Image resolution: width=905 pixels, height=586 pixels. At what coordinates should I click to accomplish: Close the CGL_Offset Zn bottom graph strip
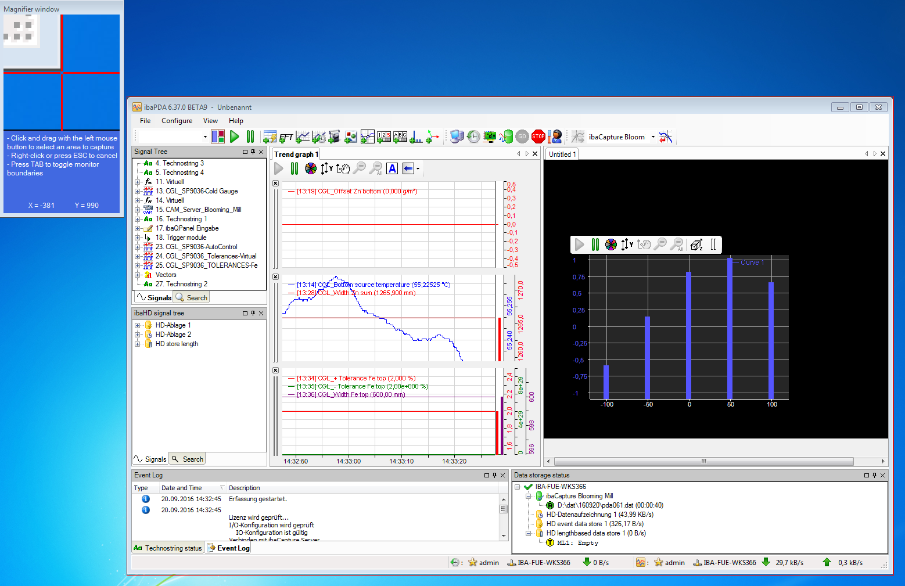pyautogui.click(x=275, y=184)
